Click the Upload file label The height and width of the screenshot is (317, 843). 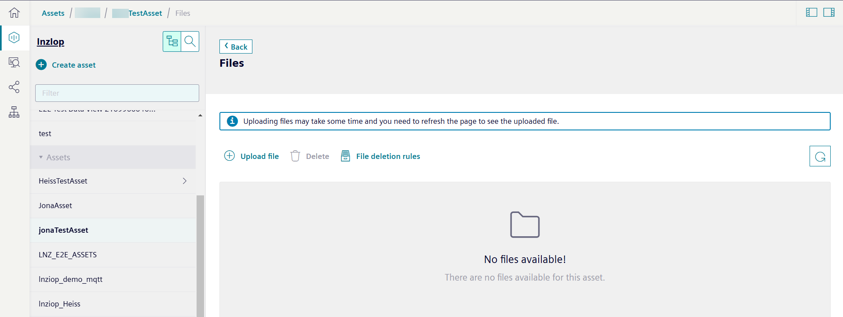click(259, 156)
